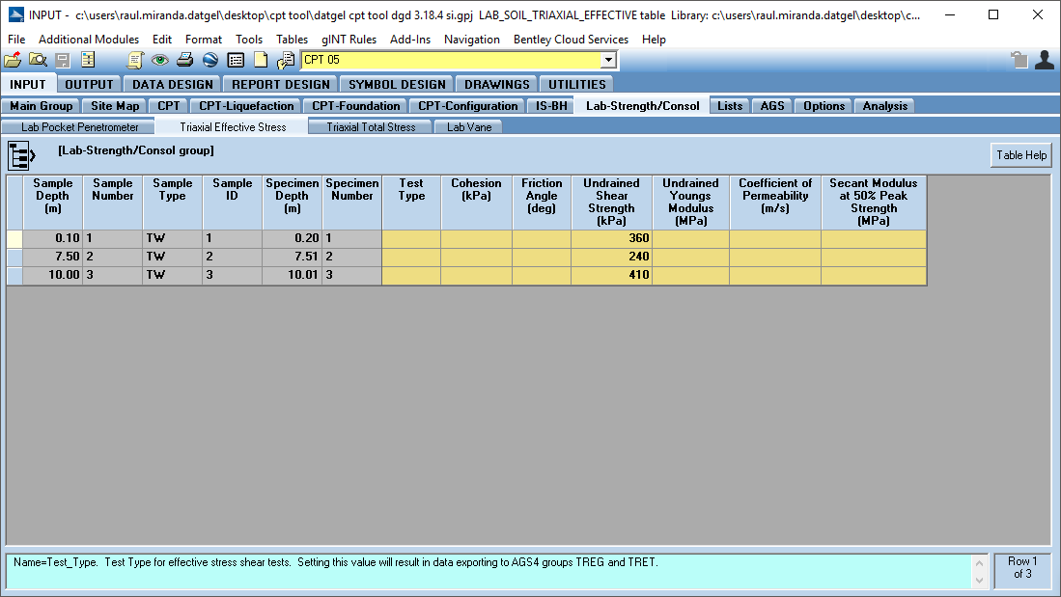
Task: Switch to the CPT-Liquefaction tab
Action: pyautogui.click(x=246, y=106)
